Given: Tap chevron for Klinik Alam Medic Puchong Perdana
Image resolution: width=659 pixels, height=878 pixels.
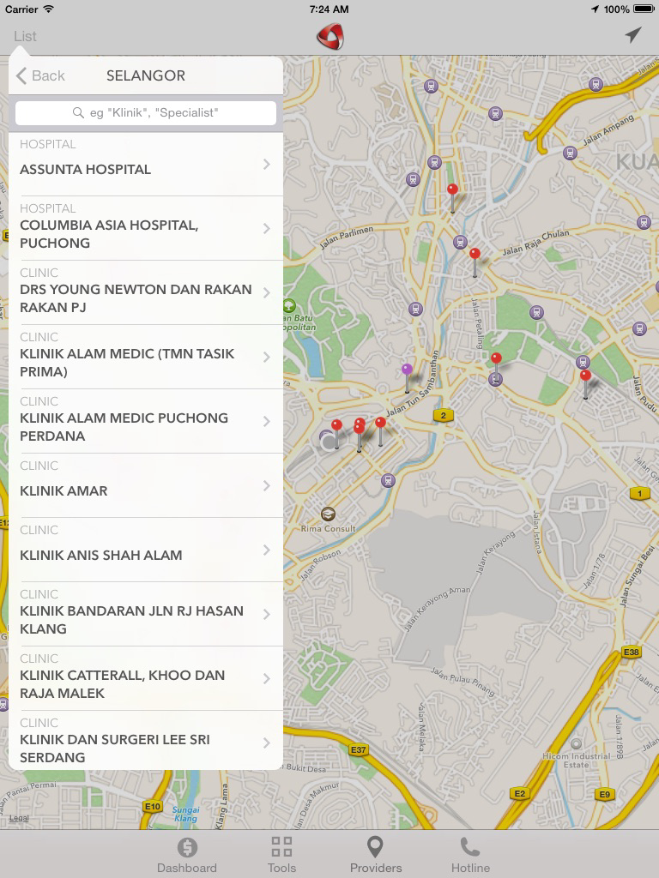Looking at the screenshot, I should coord(267,422).
